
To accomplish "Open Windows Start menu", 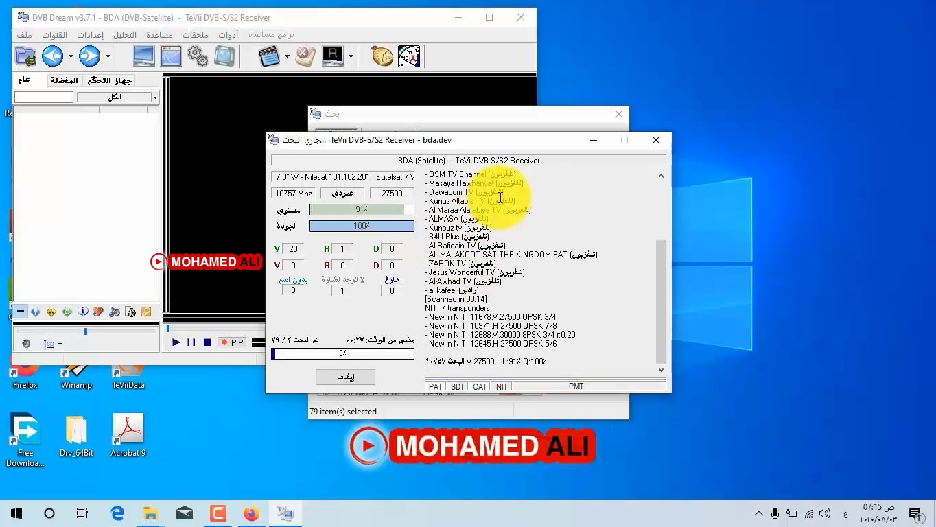I will [16, 513].
